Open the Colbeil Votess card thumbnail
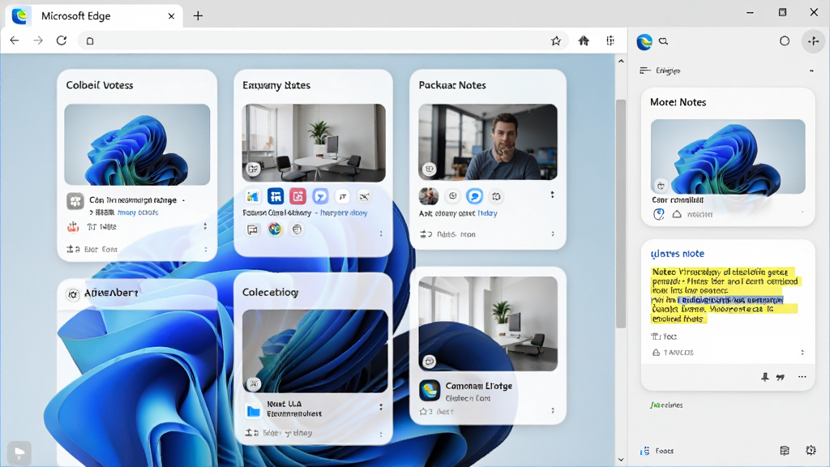 click(137, 144)
